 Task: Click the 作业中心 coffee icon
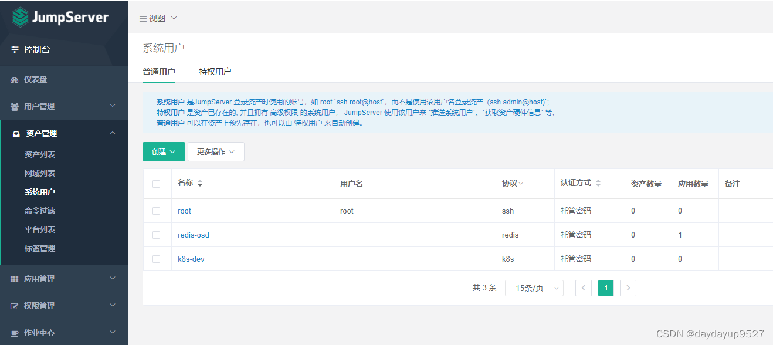pyautogui.click(x=15, y=333)
